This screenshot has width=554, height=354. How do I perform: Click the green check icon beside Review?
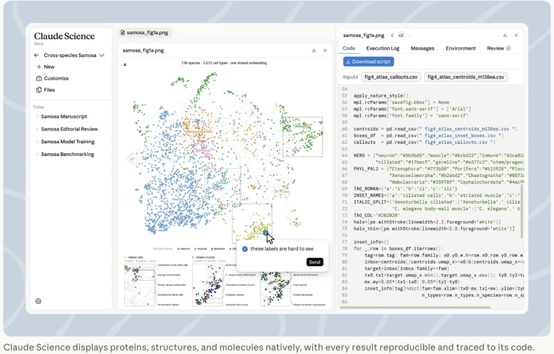pyautogui.click(x=508, y=48)
